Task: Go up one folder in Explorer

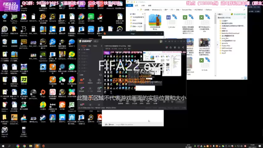Action: pos(138,10)
